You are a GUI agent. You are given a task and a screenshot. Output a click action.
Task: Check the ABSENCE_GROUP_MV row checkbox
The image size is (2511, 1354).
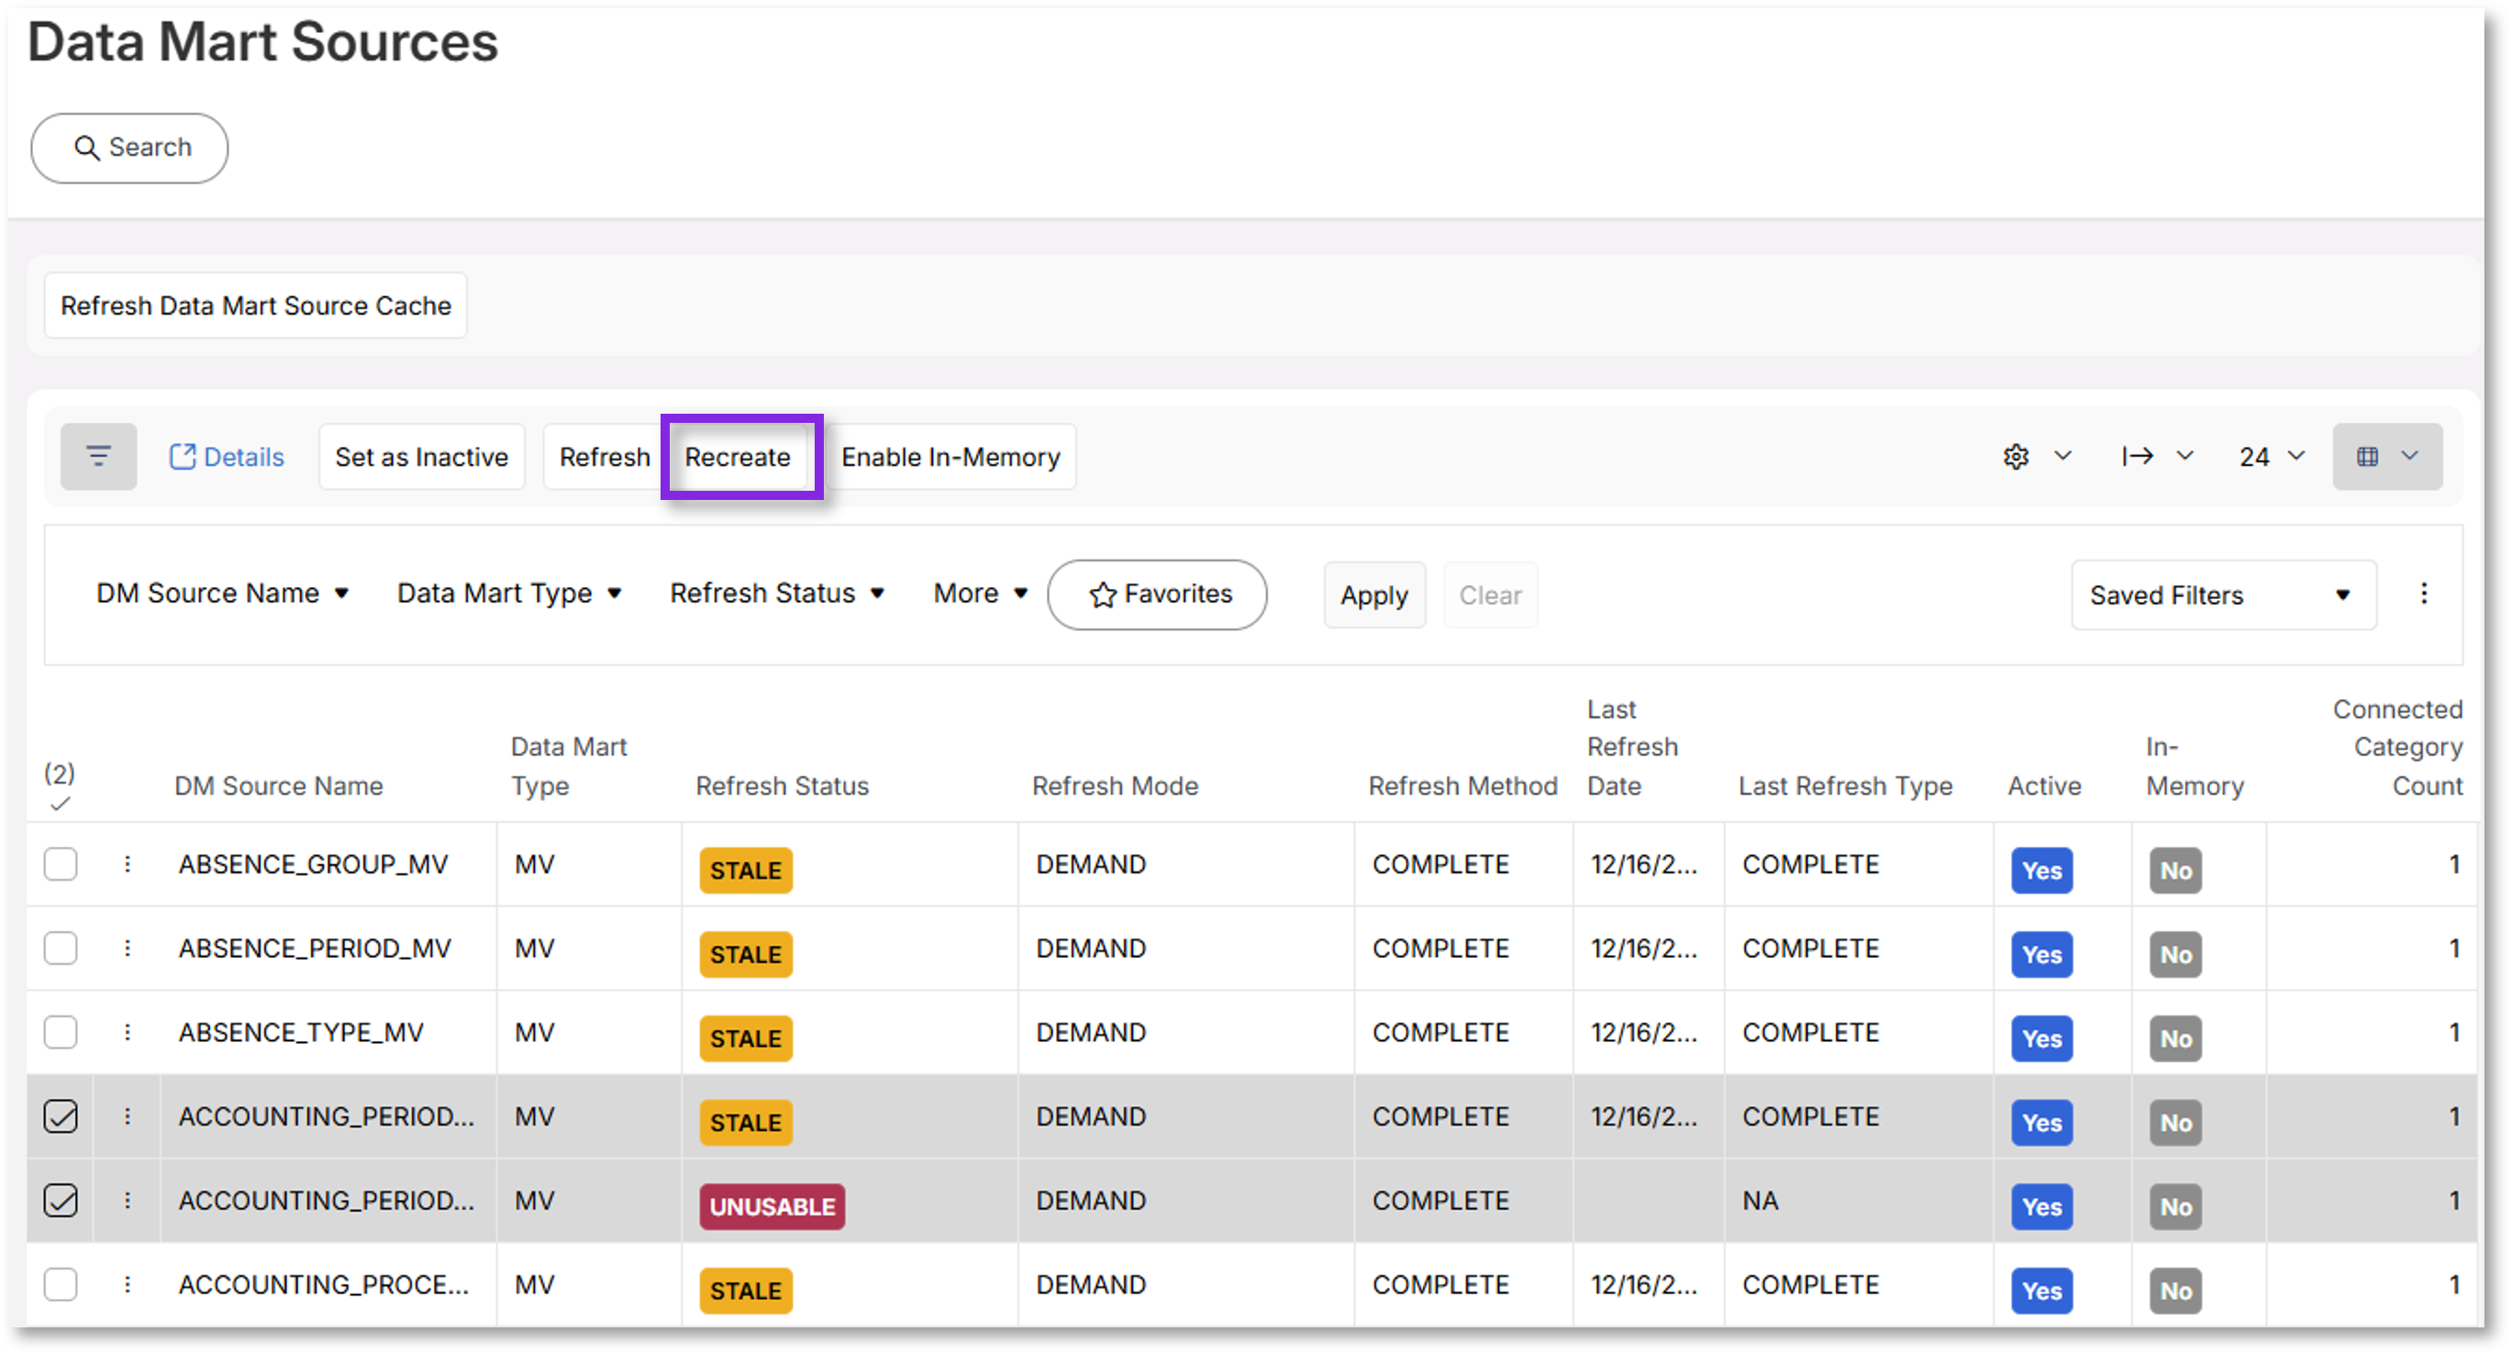pos(61,863)
